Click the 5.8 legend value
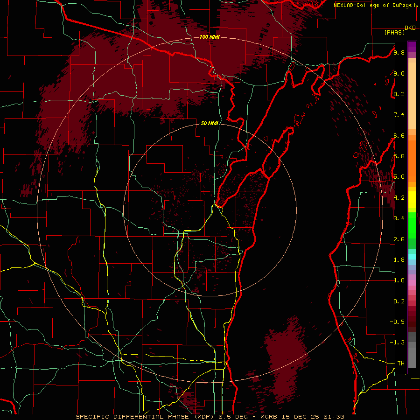This screenshot has height=420, width=420. click(x=399, y=156)
